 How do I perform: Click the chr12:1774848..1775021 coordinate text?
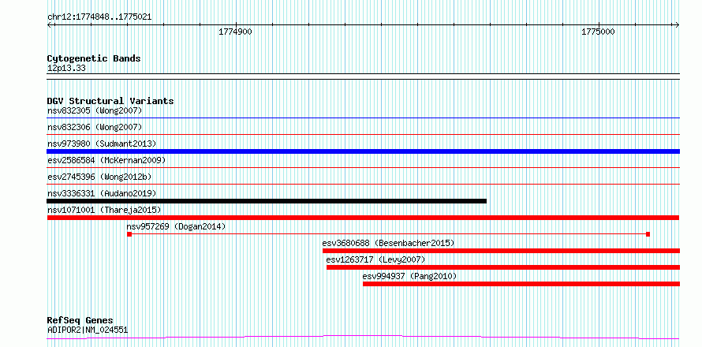point(99,17)
